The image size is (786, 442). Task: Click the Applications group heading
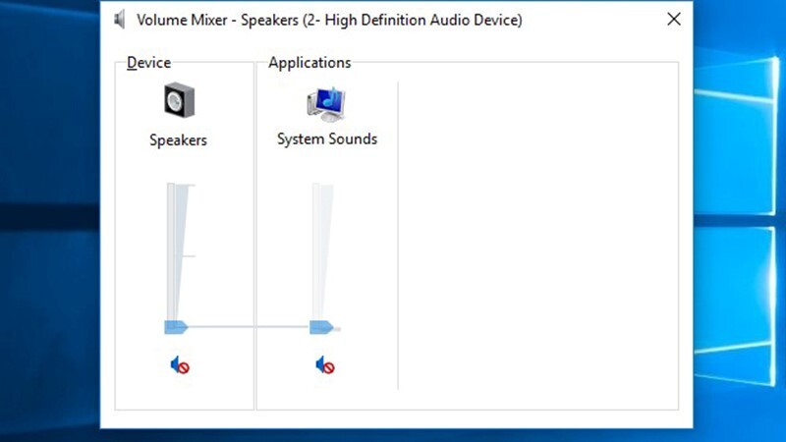click(309, 63)
